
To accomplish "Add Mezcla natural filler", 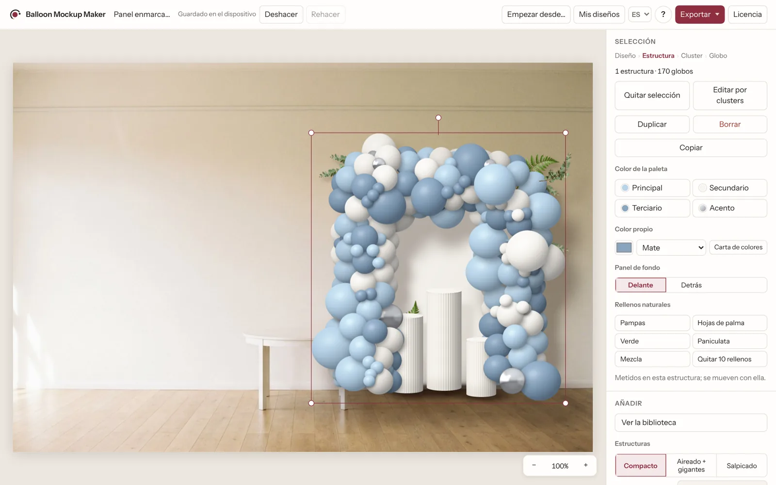I will pyautogui.click(x=652, y=359).
